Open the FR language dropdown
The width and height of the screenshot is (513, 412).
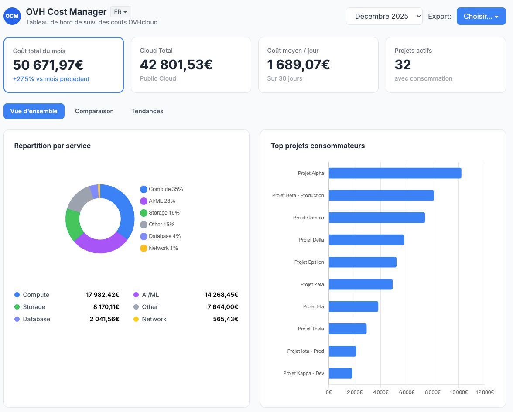[120, 12]
